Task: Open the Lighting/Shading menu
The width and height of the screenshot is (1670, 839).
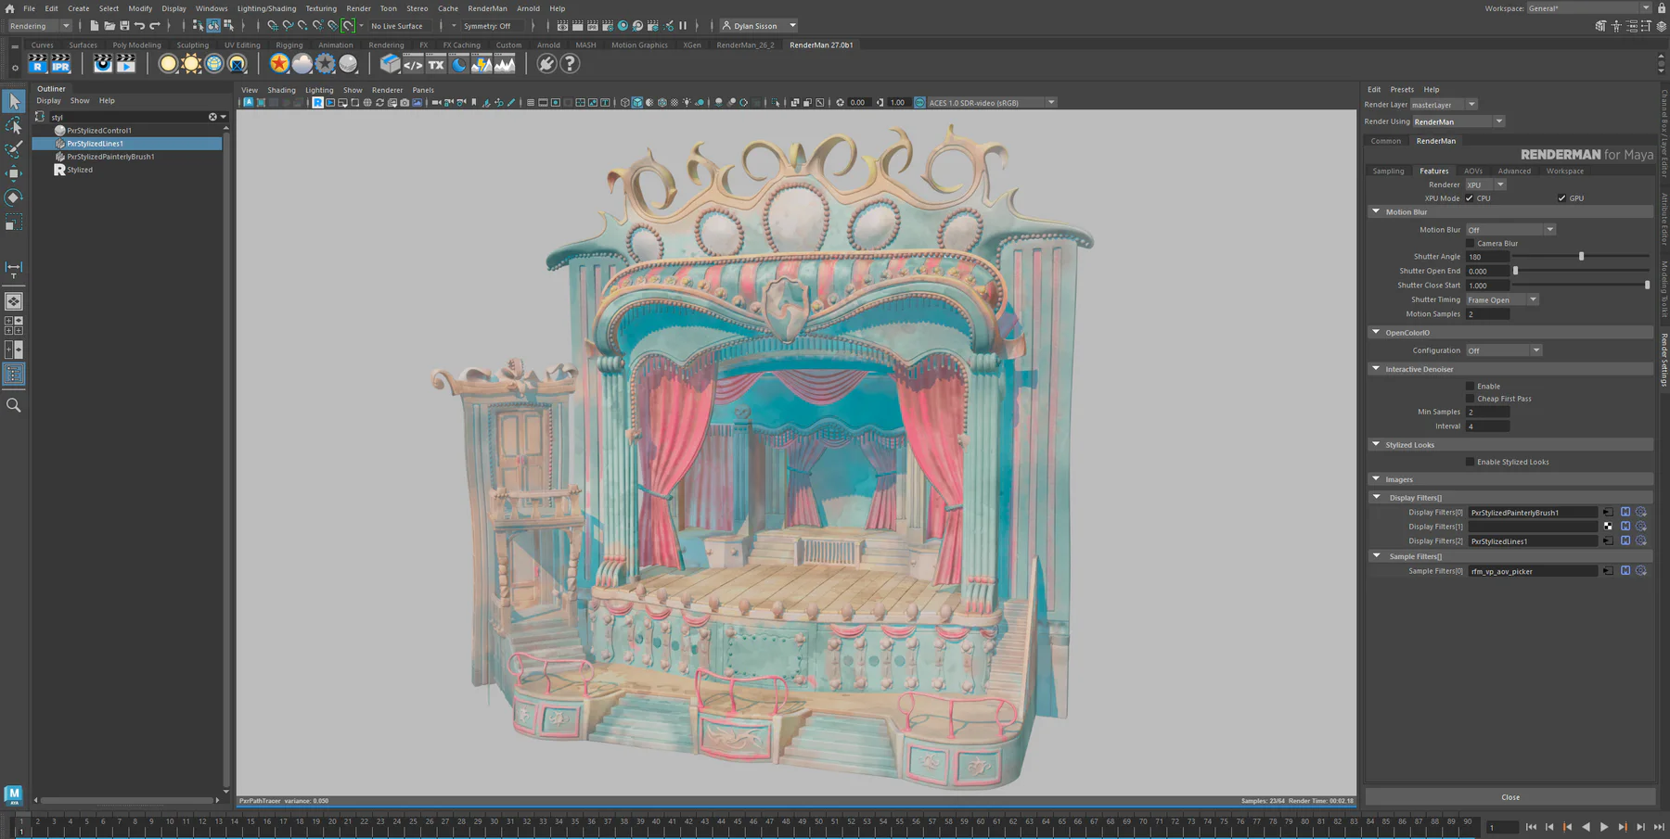Action: point(266,8)
